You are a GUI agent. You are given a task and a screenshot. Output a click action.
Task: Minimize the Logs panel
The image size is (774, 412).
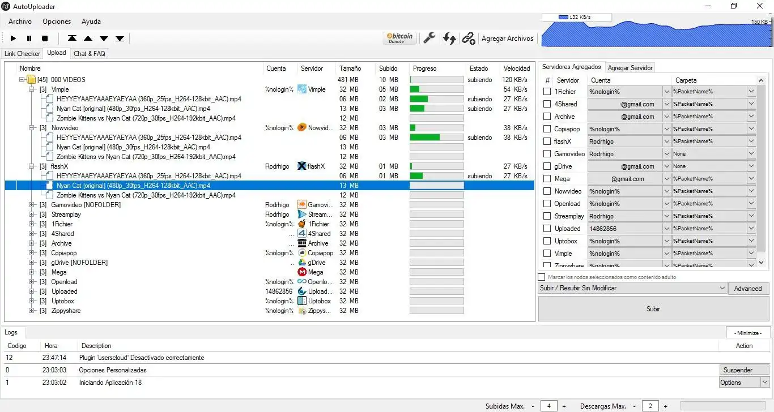pyautogui.click(x=748, y=333)
